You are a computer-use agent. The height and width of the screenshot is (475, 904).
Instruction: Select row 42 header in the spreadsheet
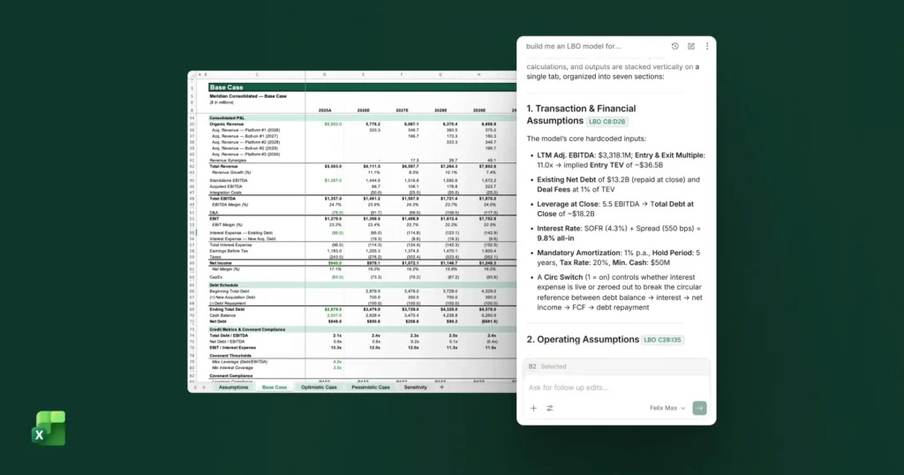[x=192, y=166]
